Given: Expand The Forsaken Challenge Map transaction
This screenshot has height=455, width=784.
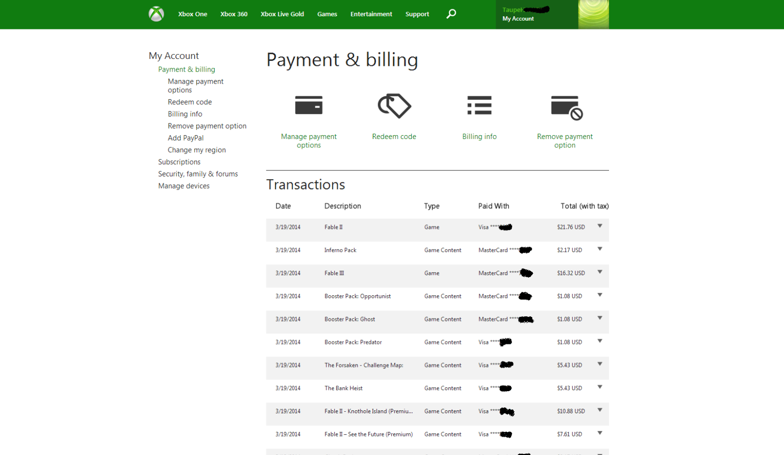Looking at the screenshot, I should point(600,364).
